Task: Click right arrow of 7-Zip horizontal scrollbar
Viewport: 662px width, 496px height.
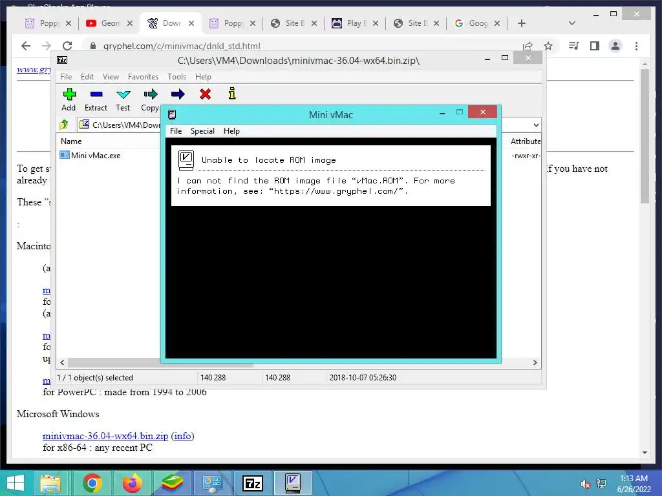Action: [x=535, y=363]
